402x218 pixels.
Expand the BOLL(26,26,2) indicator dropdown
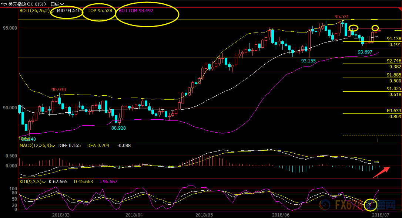tap(51, 11)
